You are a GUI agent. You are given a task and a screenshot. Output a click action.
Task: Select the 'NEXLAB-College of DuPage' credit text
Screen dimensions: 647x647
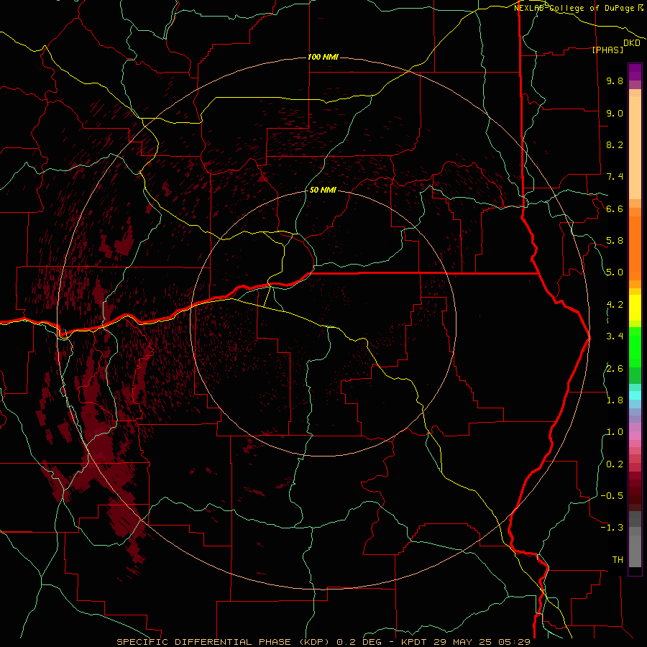point(576,8)
